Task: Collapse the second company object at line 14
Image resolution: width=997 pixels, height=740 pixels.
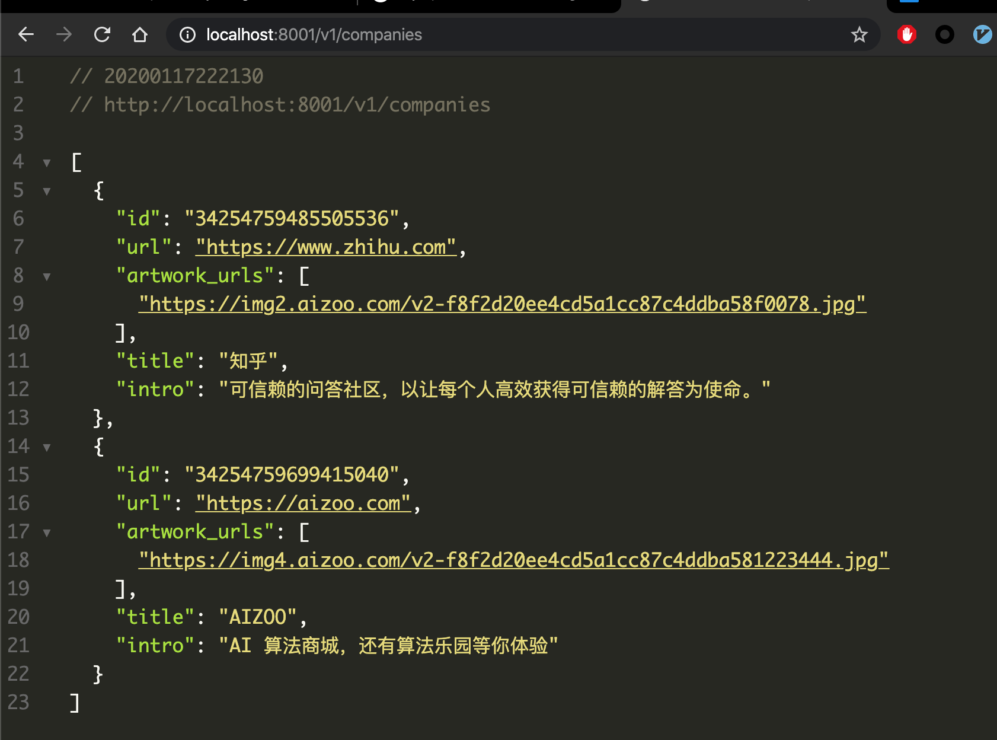Action: point(47,446)
